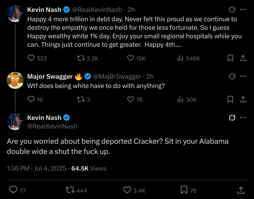This screenshot has height=199, width=254.
Task: Open Major Swagger's profile picture
Action: click(15, 80)
